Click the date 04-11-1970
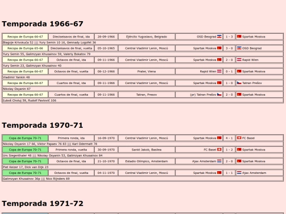 [106, 173]
